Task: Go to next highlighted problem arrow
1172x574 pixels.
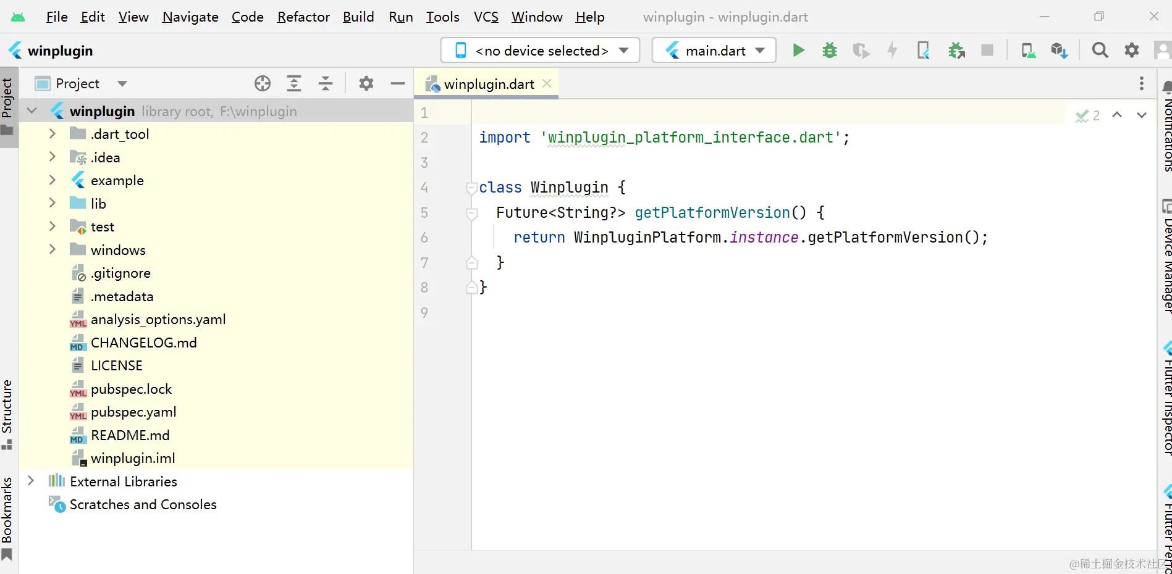Action: pos(1142,115)
